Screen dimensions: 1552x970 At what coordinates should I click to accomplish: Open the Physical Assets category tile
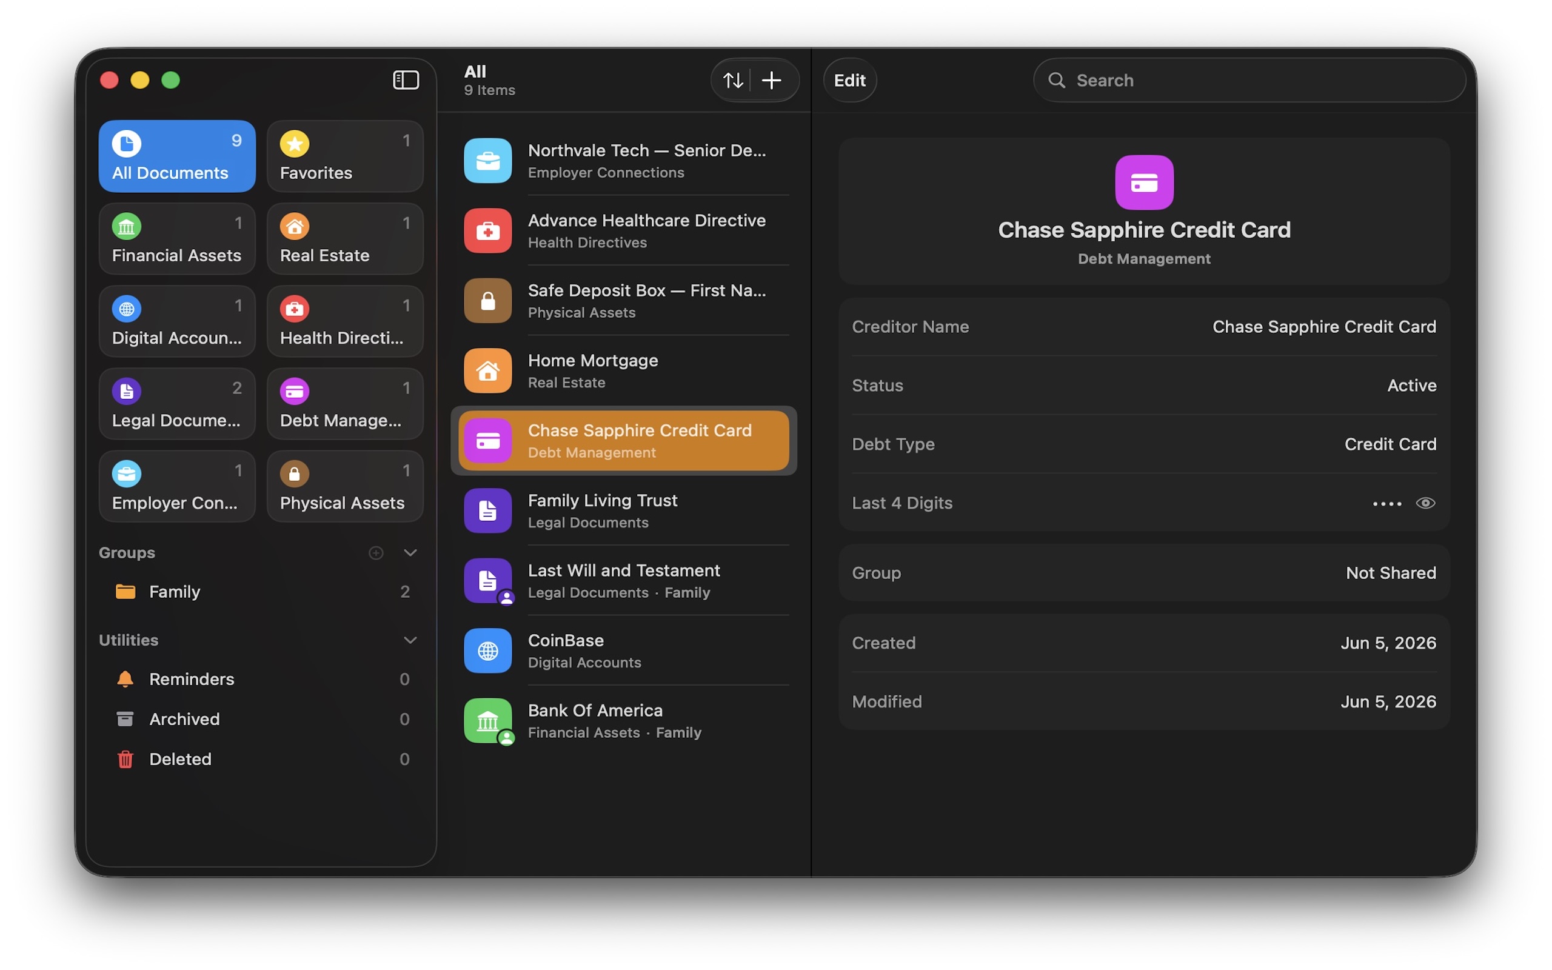coord(345,486)
